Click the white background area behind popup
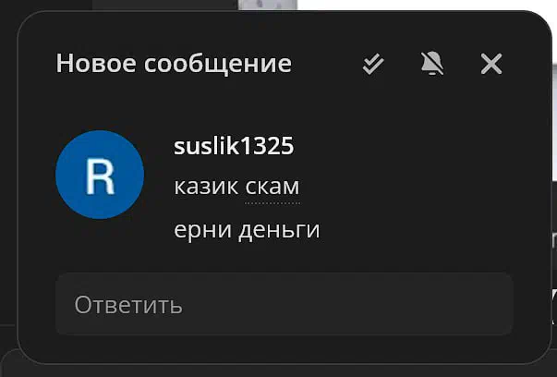The height and width of the screenshot is (377, 557). pos(426,5)
